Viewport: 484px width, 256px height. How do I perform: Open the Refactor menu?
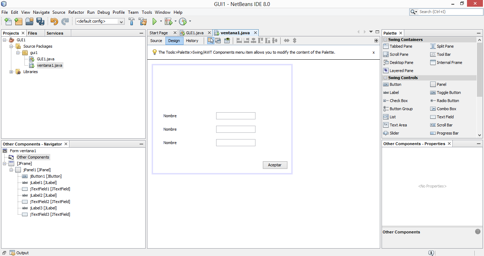tap(76, 12)
